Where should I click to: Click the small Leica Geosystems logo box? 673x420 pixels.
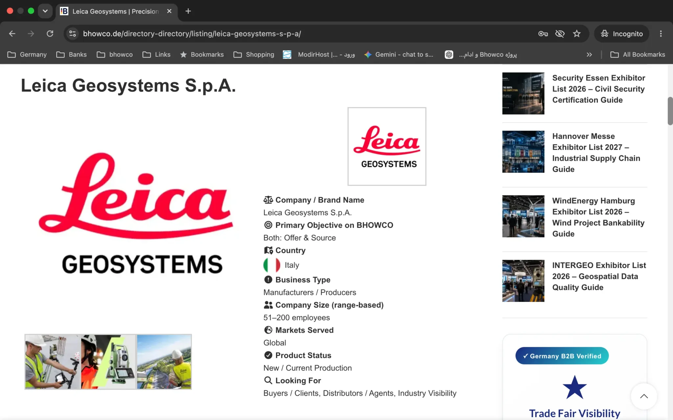coord(387,146)
